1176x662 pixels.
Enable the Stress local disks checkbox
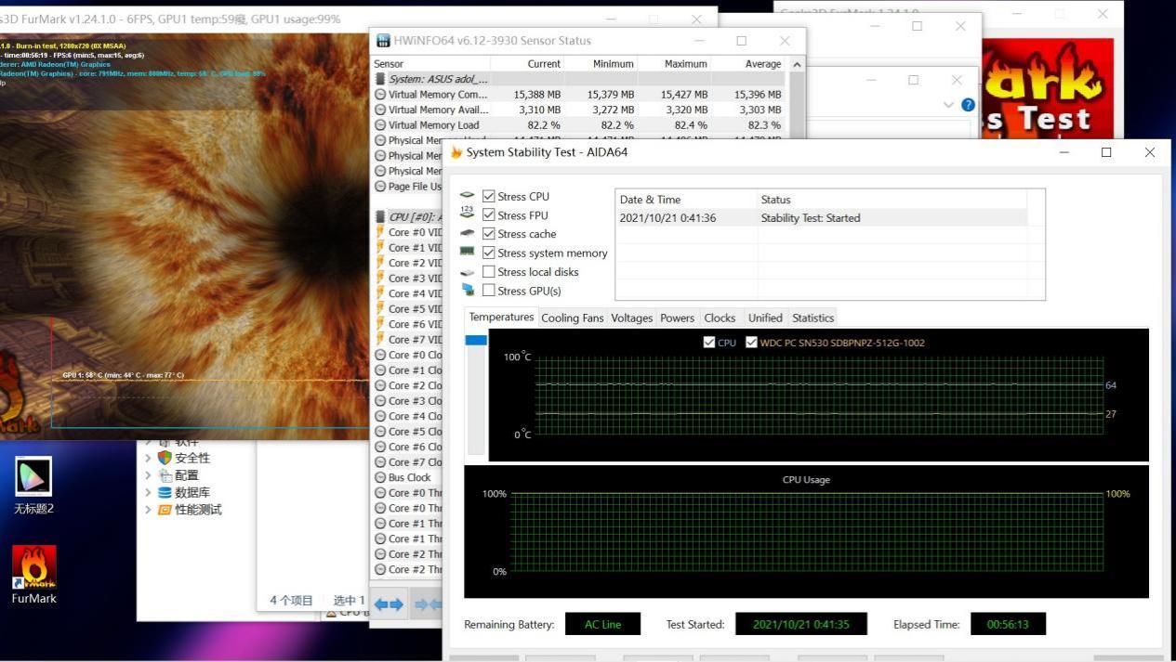click(489, 272)
